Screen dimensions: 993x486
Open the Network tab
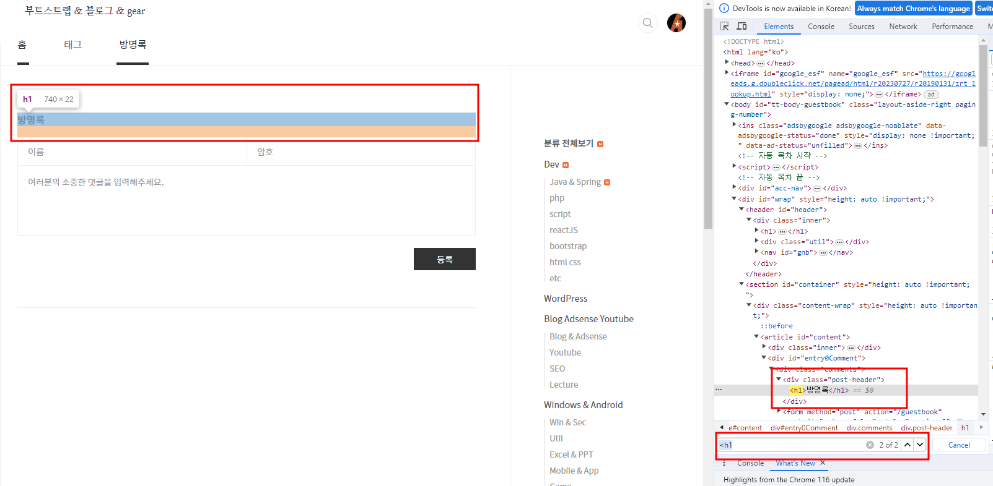(x=903, y=27)
